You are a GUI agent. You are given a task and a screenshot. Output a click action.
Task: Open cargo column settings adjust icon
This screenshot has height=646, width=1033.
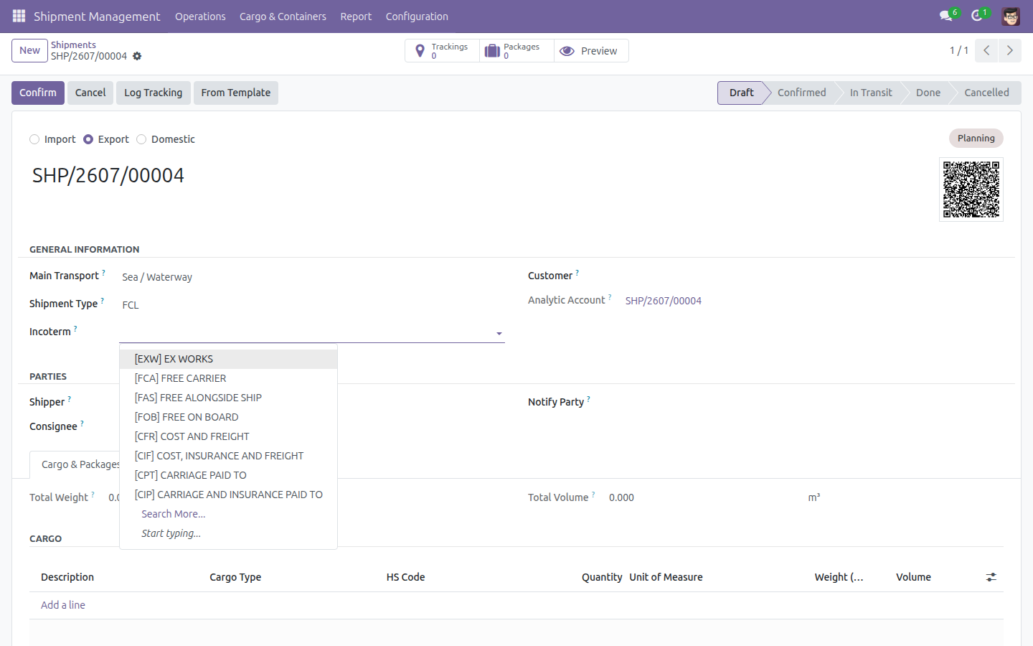pos(991,577)
